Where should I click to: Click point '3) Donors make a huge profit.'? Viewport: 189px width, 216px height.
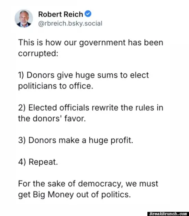76,140
